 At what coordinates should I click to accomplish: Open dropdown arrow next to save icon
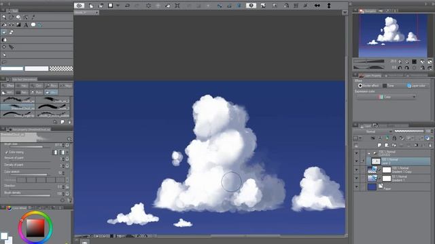[118, 5]
